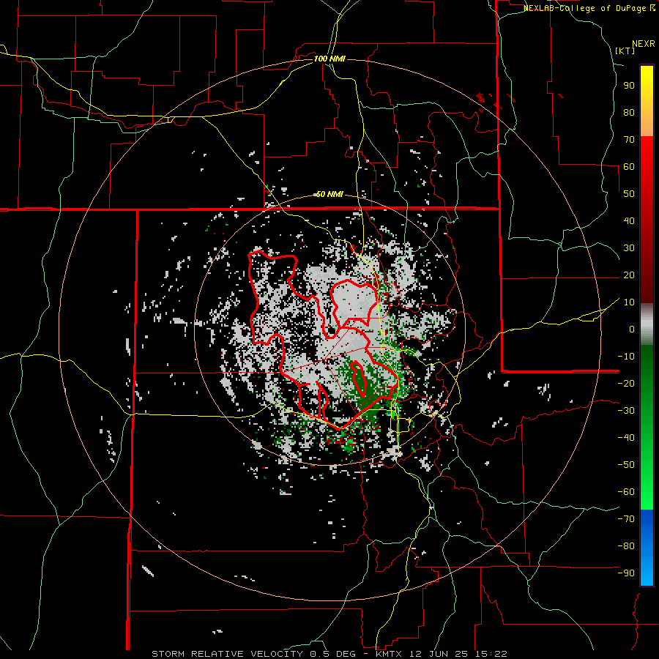Select the -10 scale value
Viewport: 659px width, 659px height.
point(626,357)
